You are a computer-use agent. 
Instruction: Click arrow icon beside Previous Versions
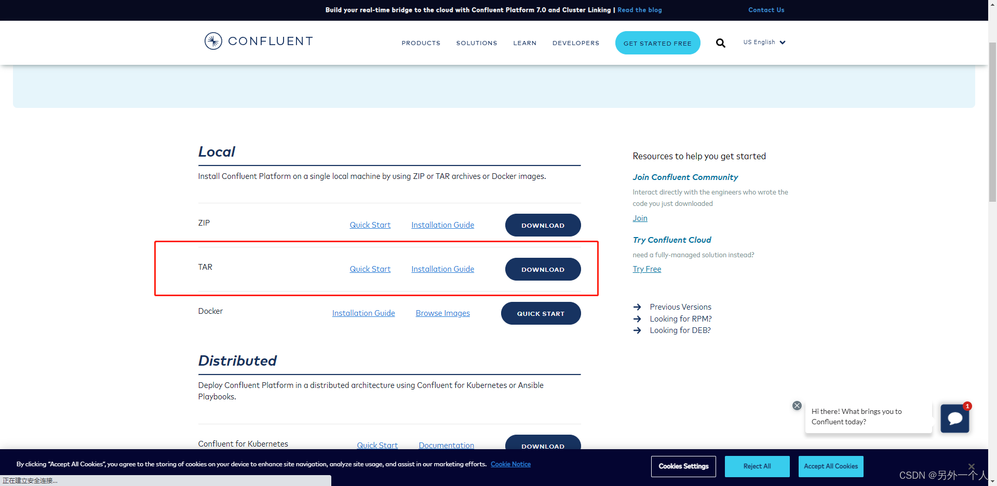pos(637,307)
